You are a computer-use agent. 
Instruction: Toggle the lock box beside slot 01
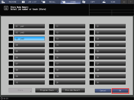tap(11, 26)
